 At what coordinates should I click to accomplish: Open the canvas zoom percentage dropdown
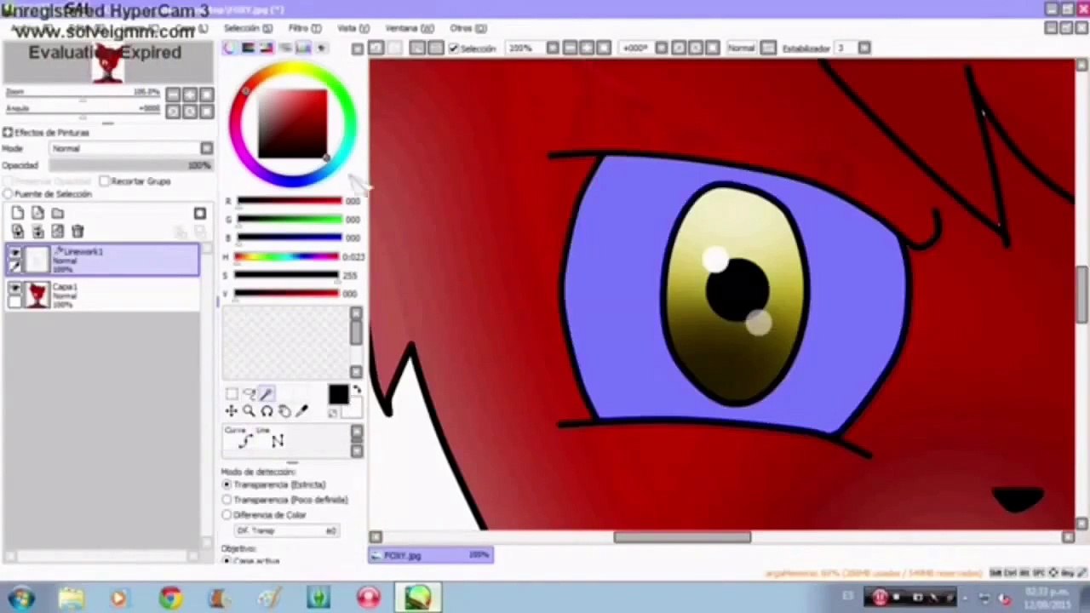tap(553, 49)
